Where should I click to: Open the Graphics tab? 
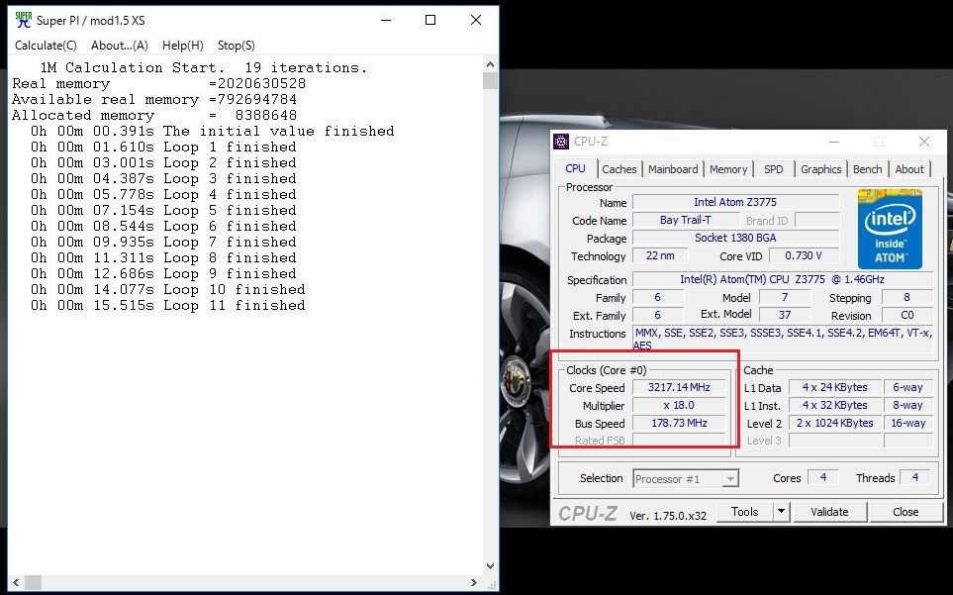tap(820, 169)
